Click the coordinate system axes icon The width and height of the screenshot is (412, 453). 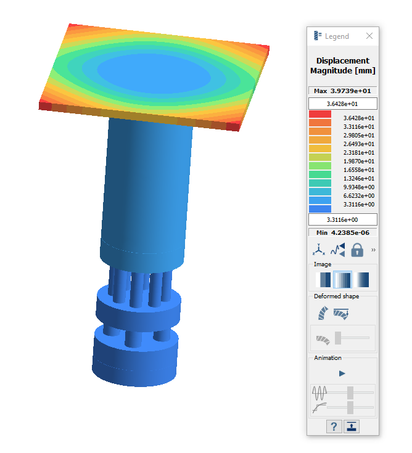319,250
